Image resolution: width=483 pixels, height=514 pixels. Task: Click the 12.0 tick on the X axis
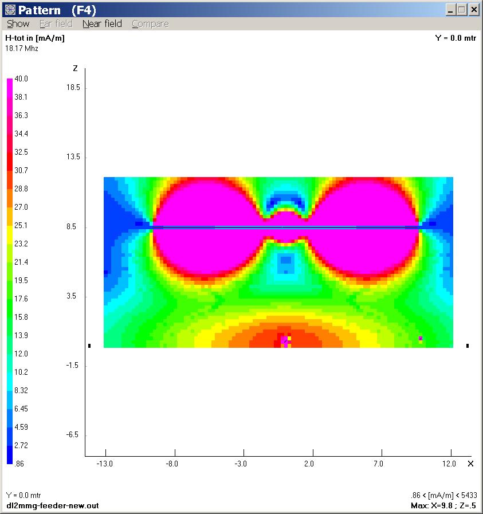(x=449, y=464)
